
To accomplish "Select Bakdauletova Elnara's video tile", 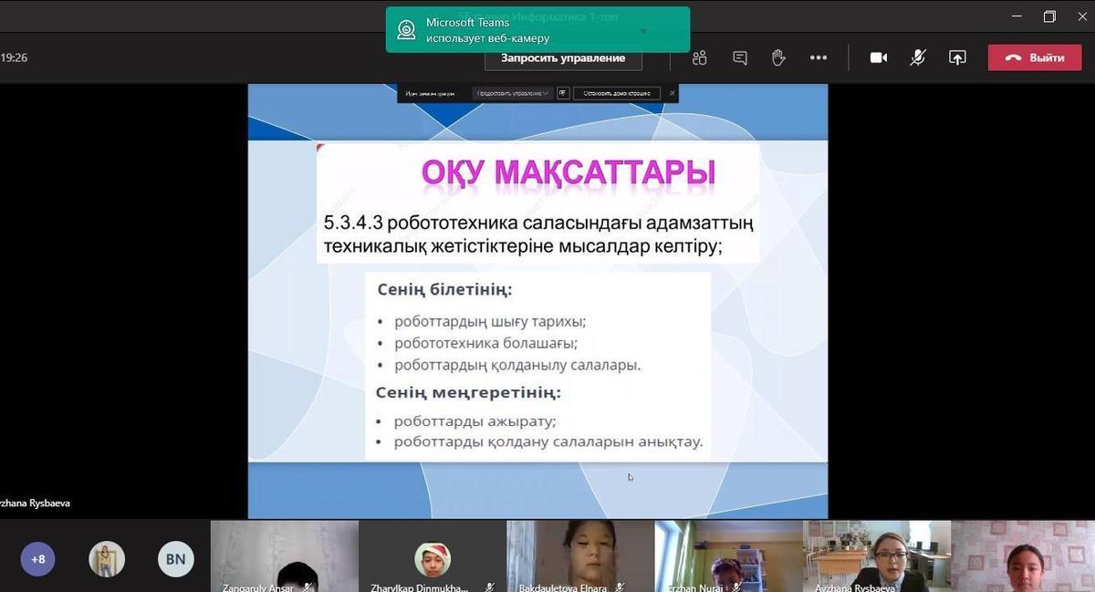I will 579,556.
